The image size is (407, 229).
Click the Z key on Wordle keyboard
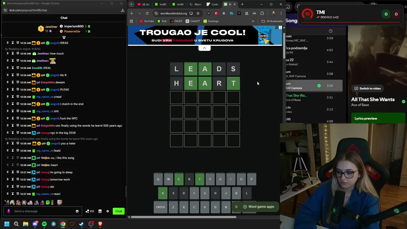coord(173,207)
